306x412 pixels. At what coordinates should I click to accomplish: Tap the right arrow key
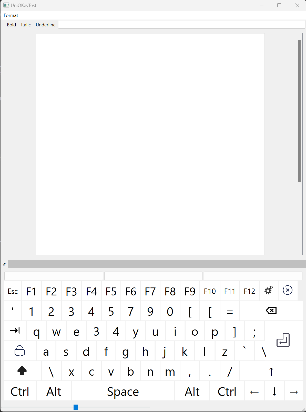(x=294, y=391)
